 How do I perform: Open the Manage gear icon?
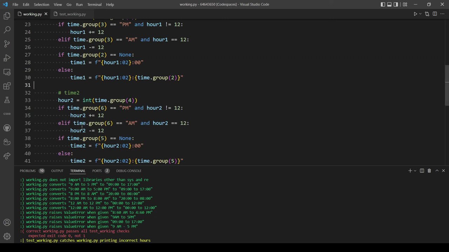click(7, 237)
